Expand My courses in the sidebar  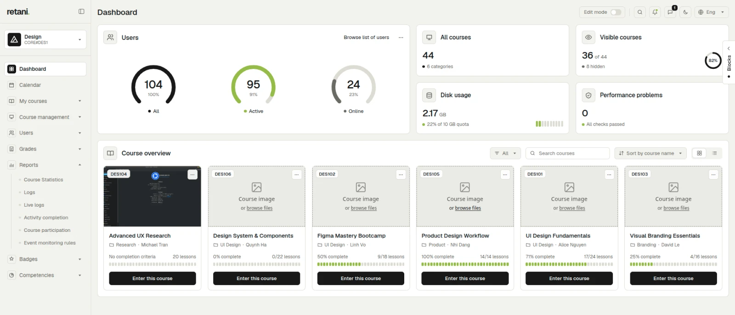[x=45, y=101]
